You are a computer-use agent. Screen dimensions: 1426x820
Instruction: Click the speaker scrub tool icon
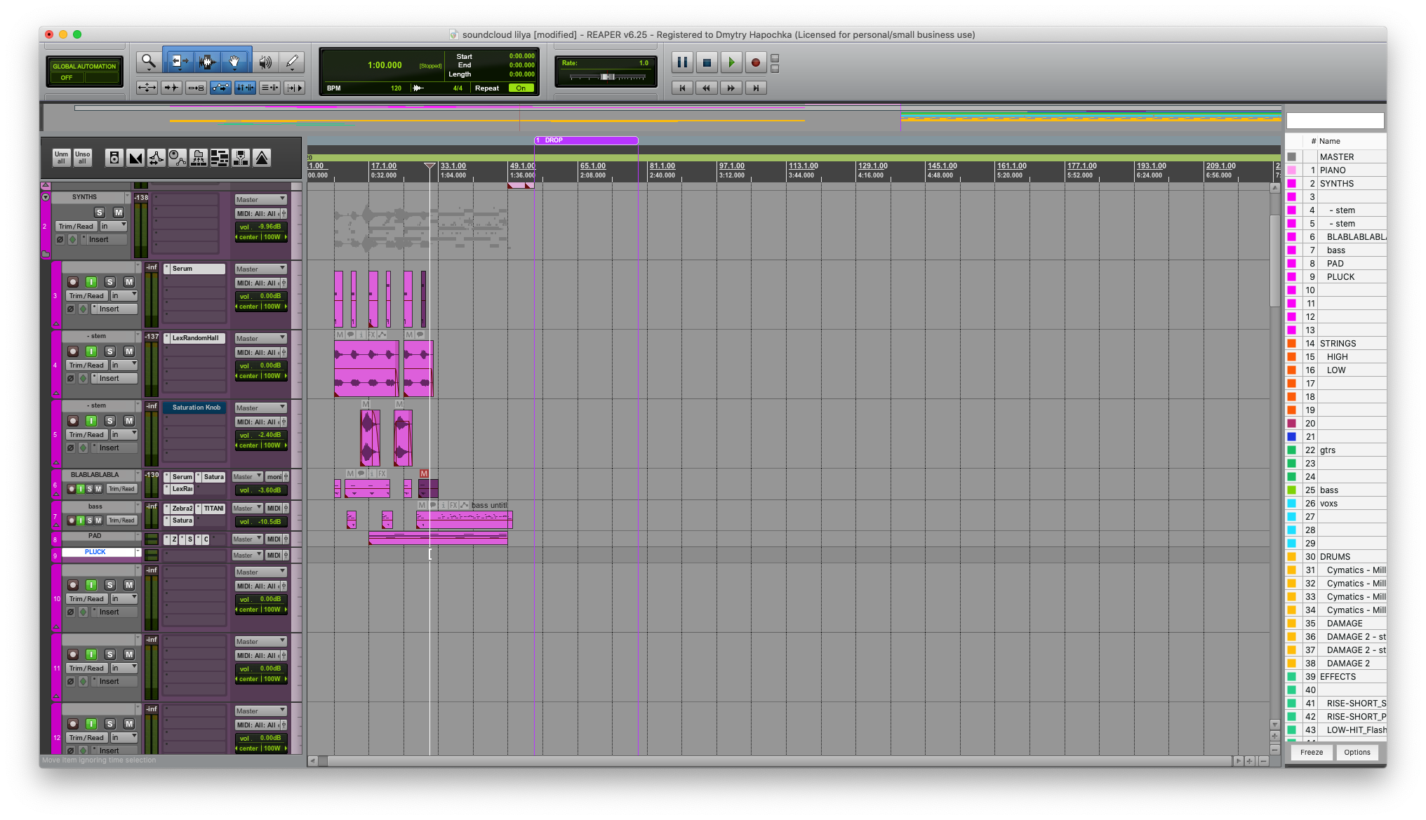coord(265,62)
